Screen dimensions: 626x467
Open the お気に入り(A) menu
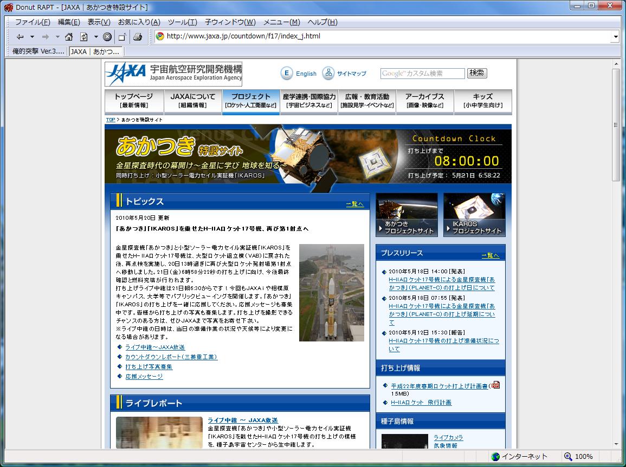click(x=139, y=22)
